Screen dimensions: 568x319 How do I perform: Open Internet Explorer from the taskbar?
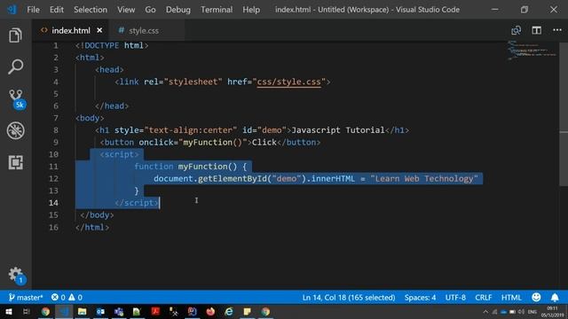coord(229,311)
